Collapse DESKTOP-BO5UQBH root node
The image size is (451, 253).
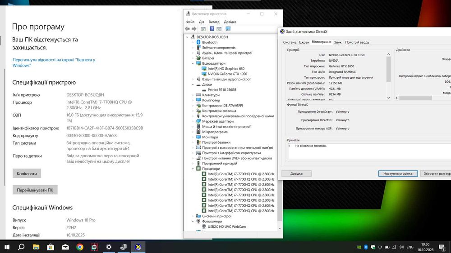pos(187,37)
